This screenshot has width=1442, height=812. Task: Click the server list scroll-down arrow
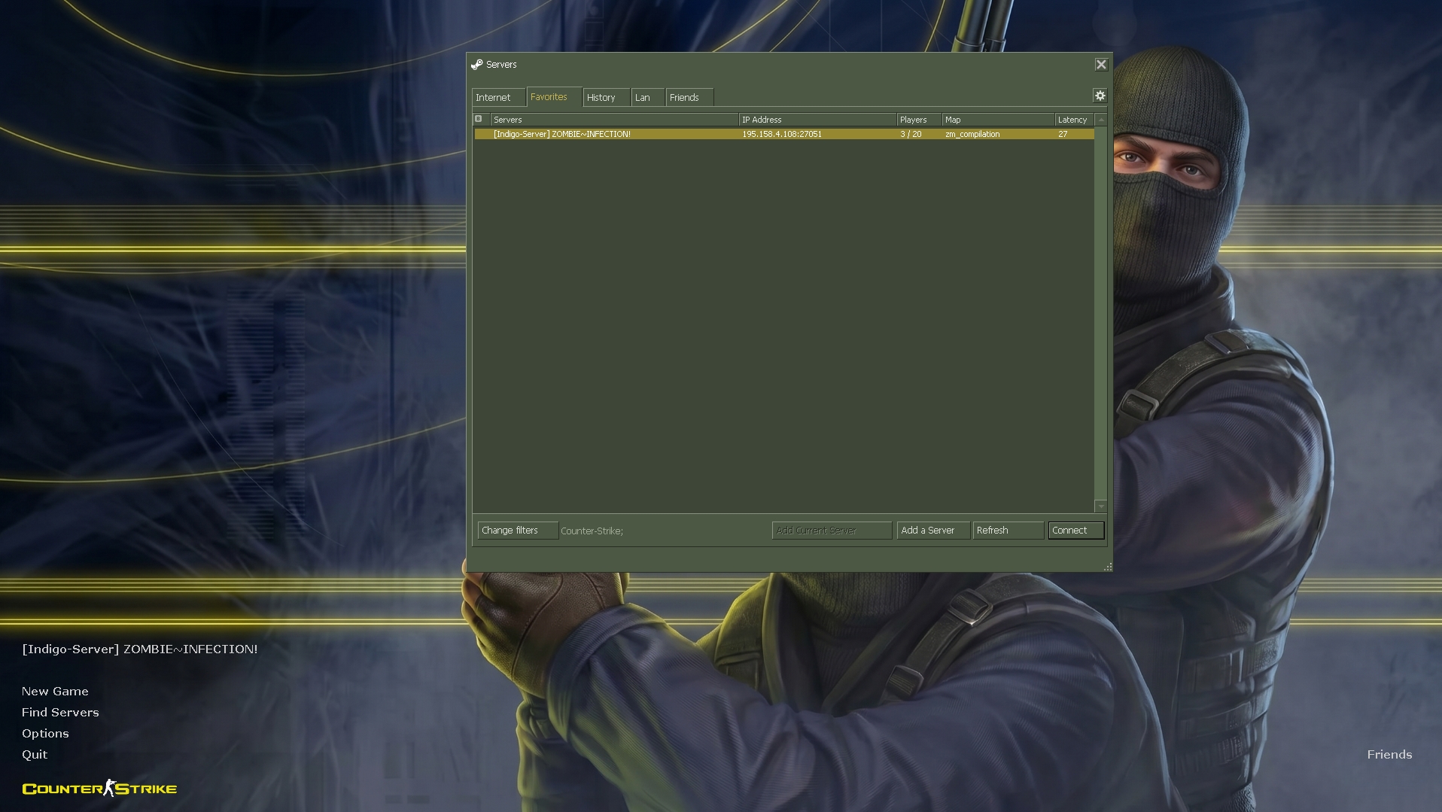pyautogui.click(x=1101, y=506)
